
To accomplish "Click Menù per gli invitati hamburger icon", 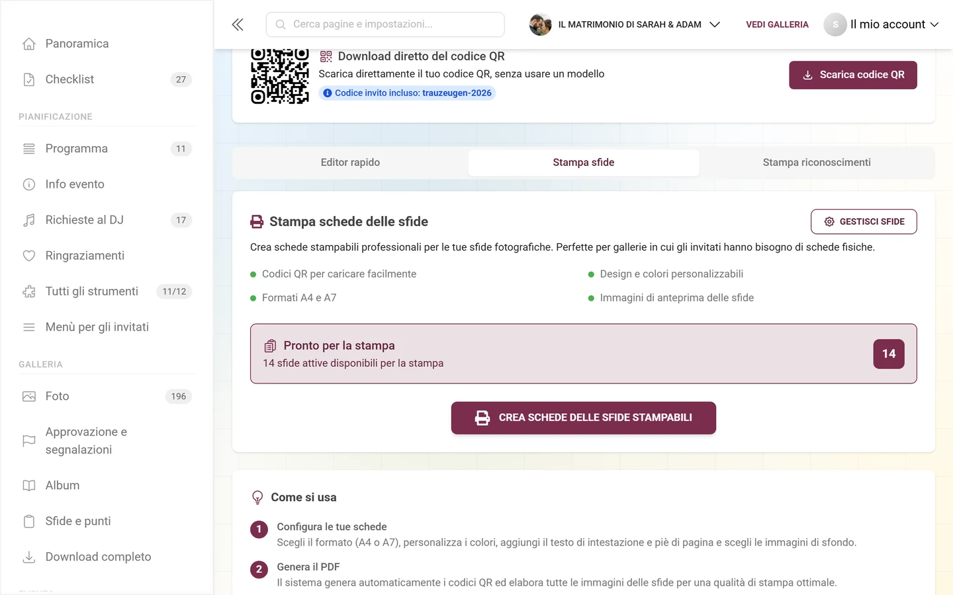I will pos(29,327).
